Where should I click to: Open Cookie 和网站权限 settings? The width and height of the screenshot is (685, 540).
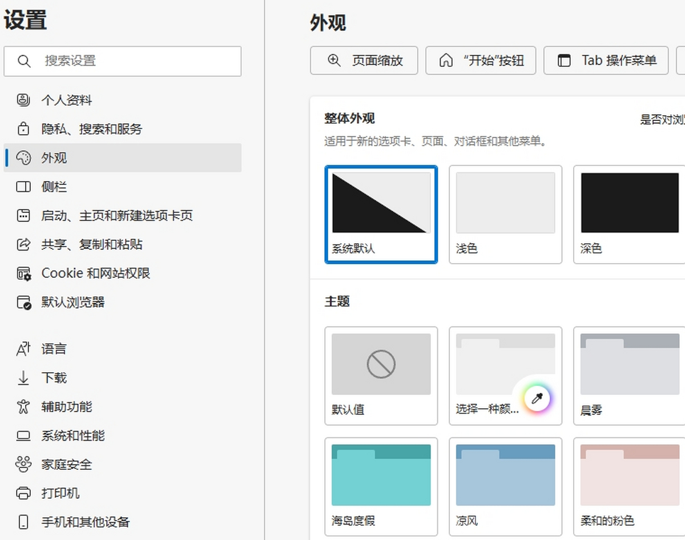(123, 273)
